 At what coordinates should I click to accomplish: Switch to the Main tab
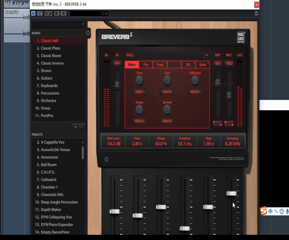[x=131, y=64]
